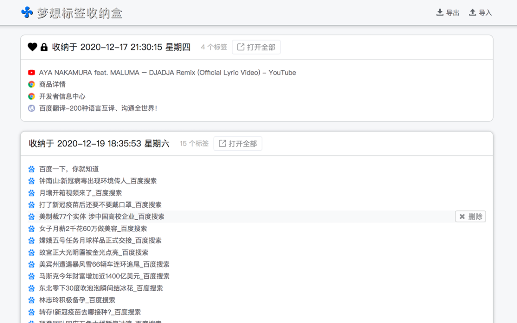Click the paw icon beside 月壤开箱视频来了
This screenshot has height=323, width=517.
[x=31, y=193]
